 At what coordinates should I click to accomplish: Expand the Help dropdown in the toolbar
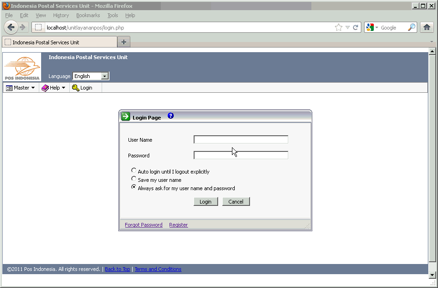[54, 88]
